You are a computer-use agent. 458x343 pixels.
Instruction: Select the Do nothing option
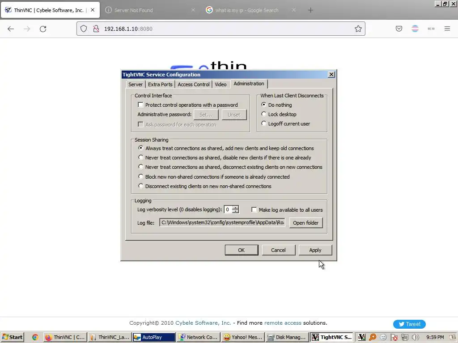(x=264, y=105)
